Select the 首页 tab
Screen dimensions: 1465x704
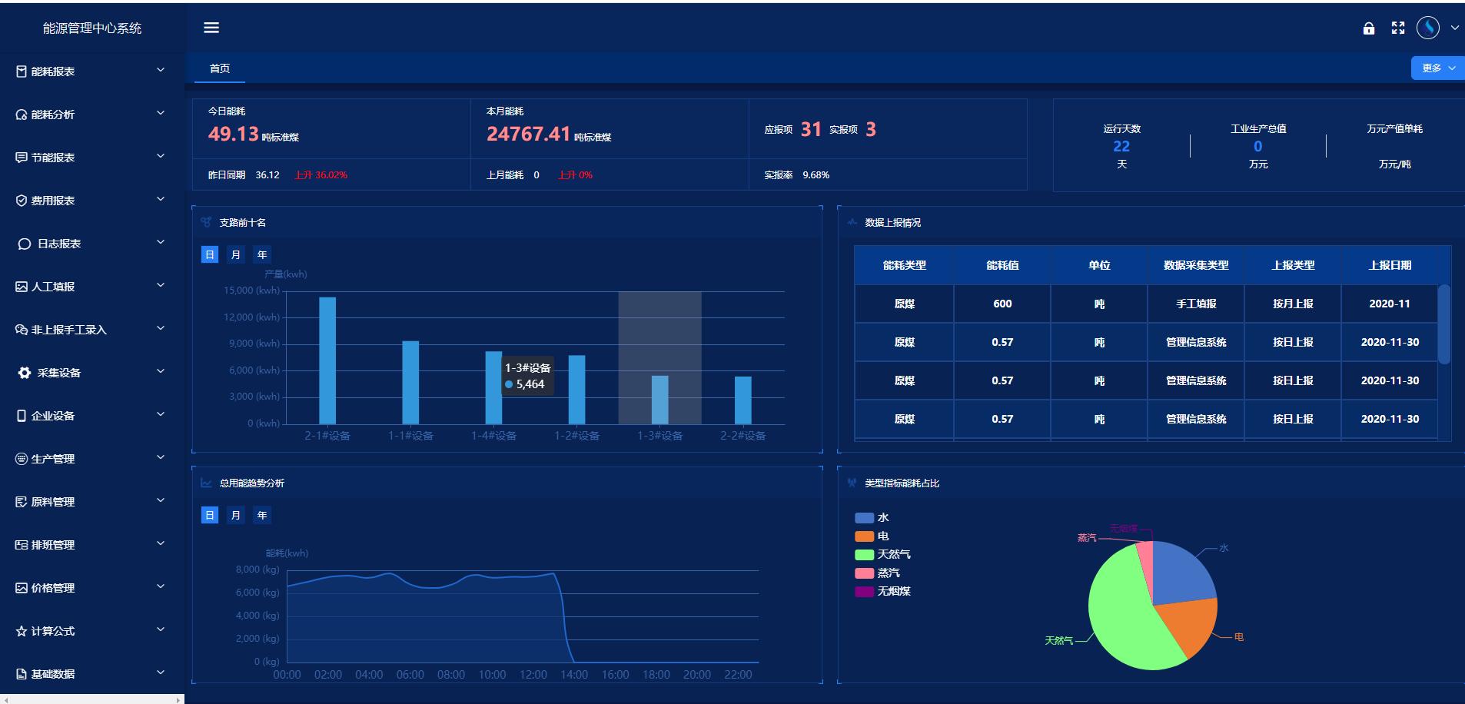(220, 68)
